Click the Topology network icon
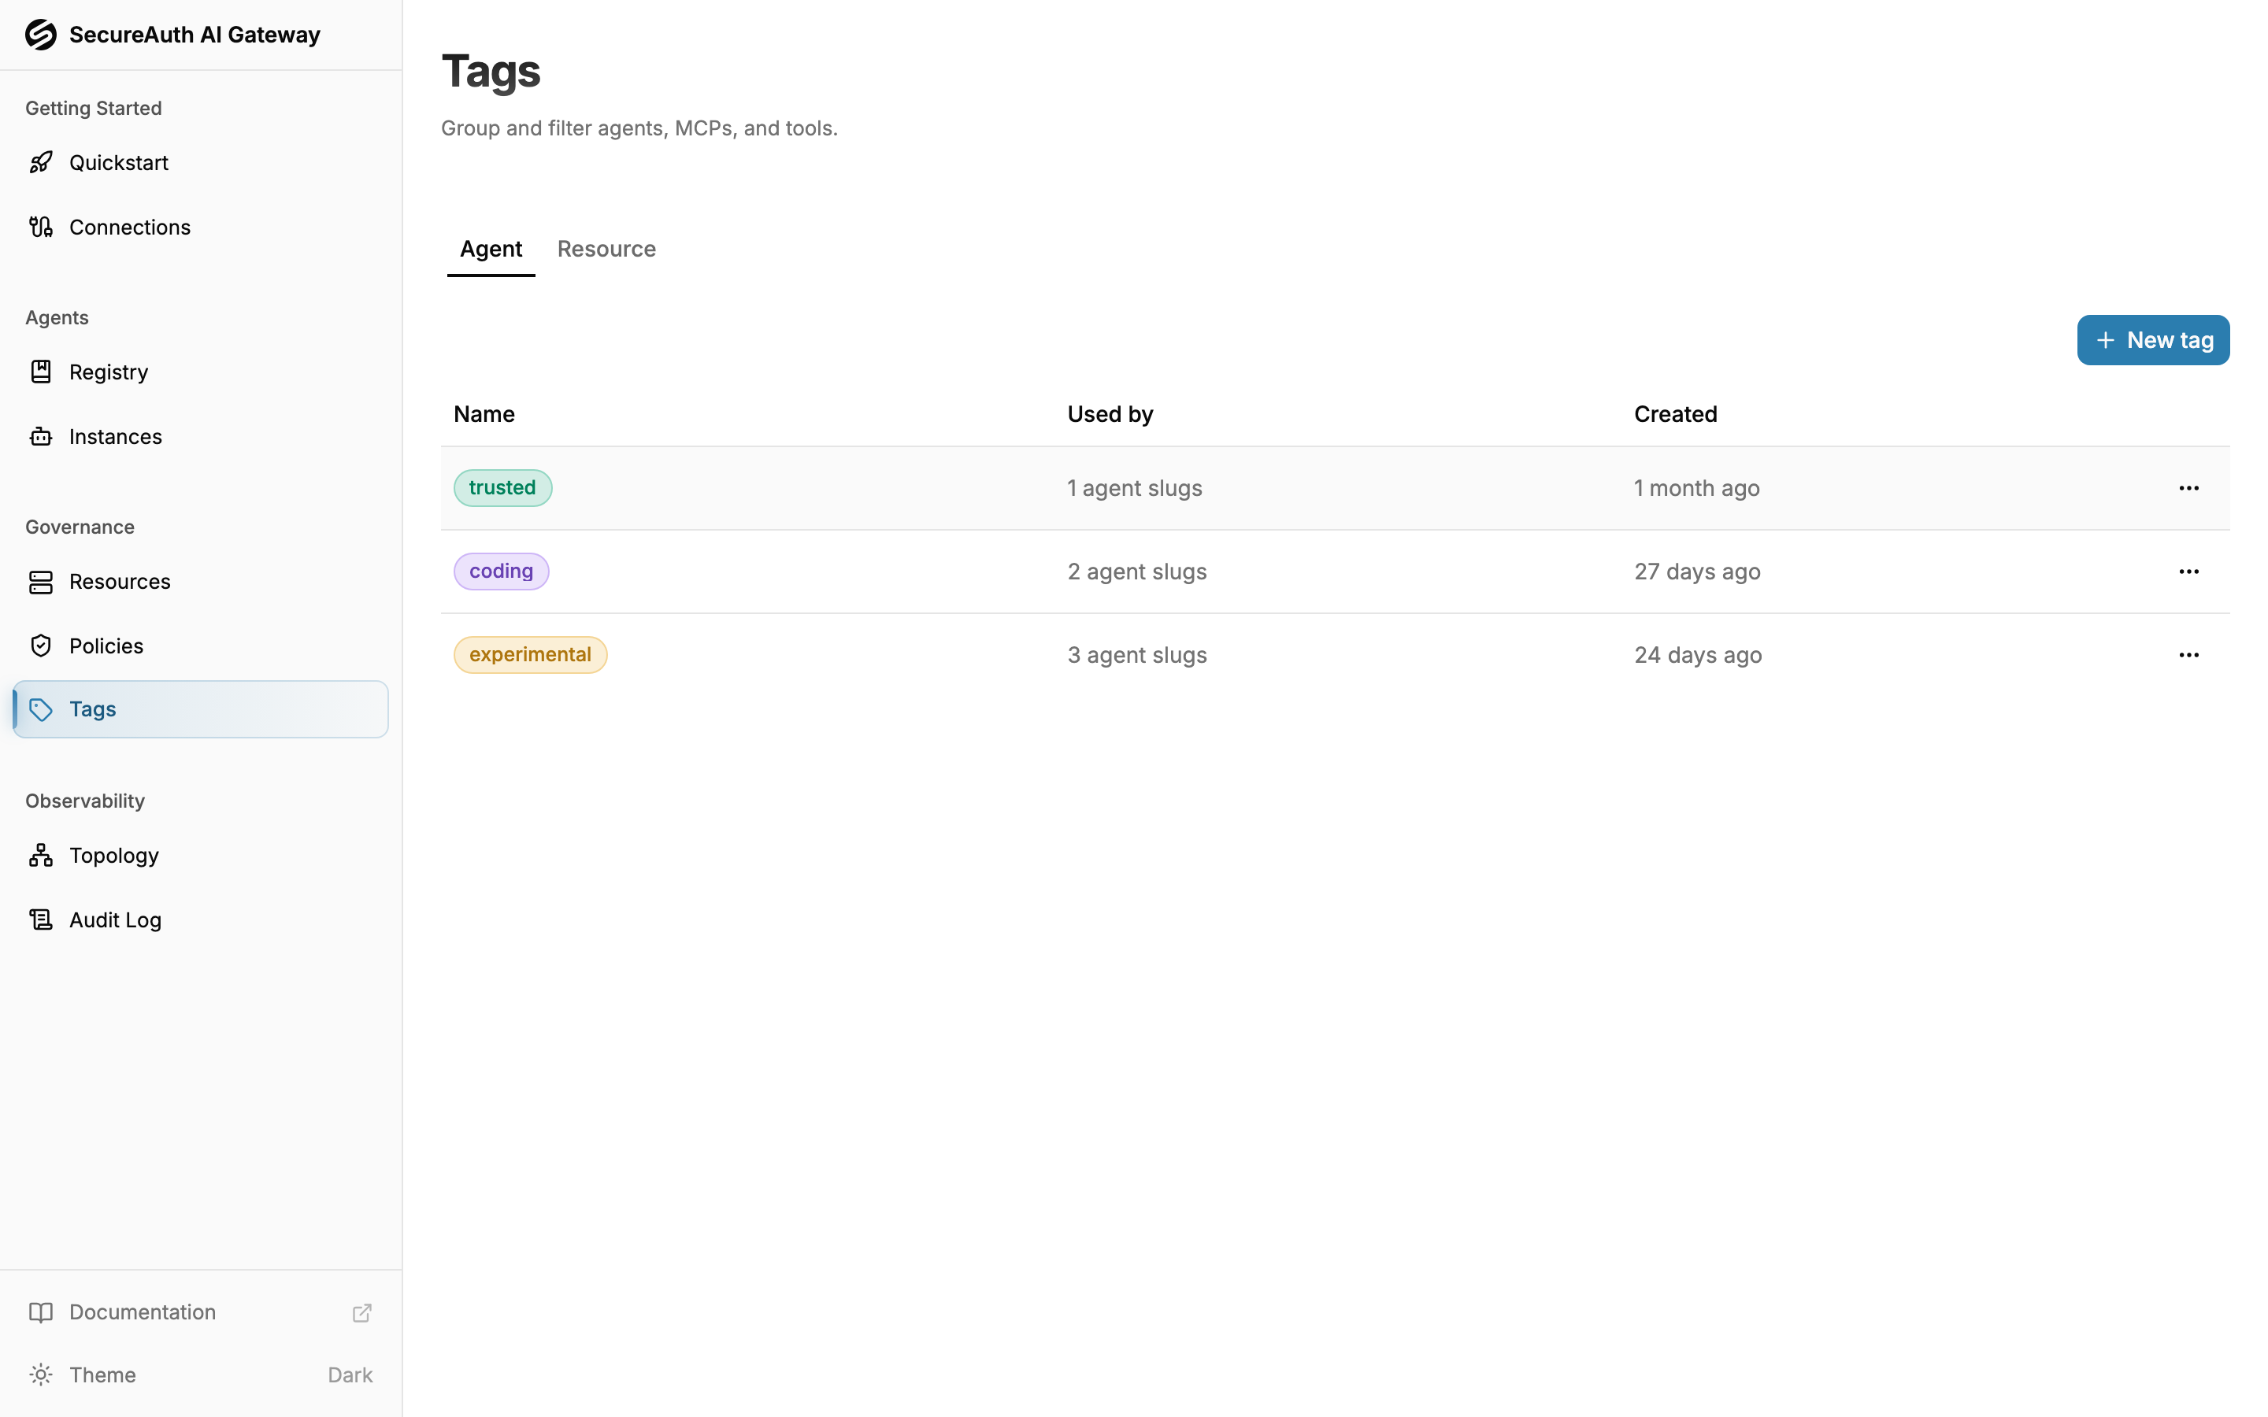This screenshot has width=2268, height=1417. pyautogui.click(x=40, y=856)
